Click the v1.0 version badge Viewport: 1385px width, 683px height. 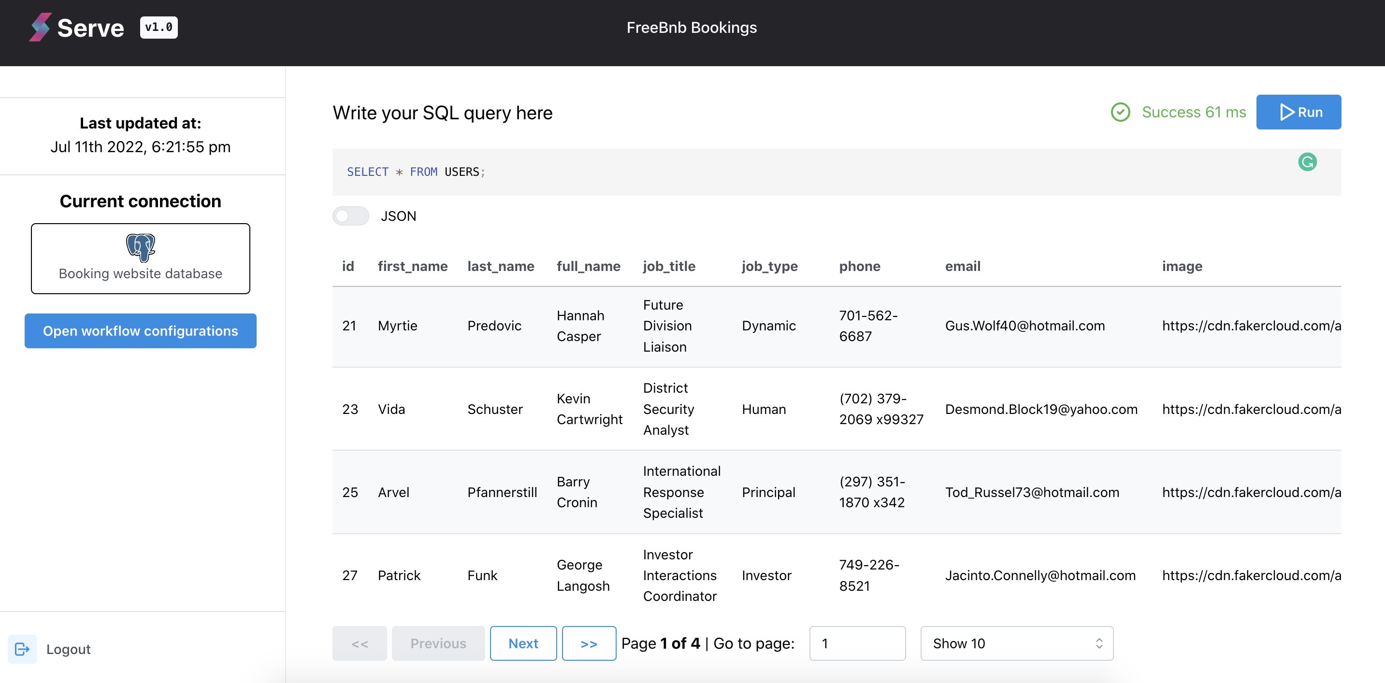(x=159, y=28)
